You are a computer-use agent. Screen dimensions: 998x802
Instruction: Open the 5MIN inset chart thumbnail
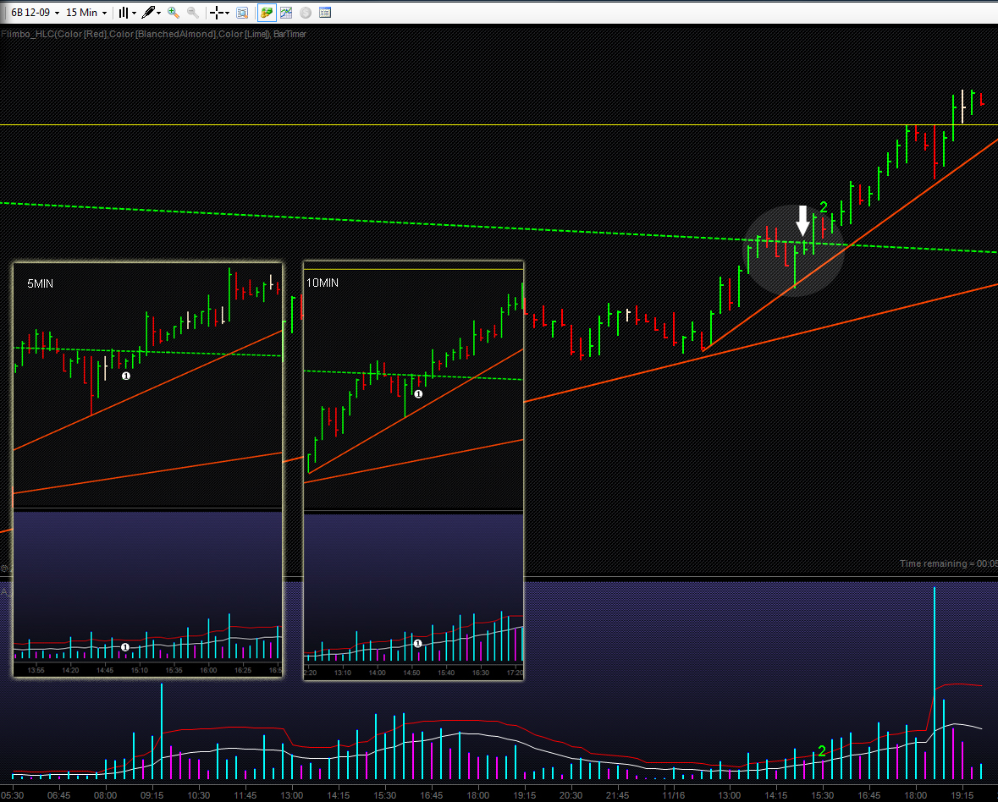tap(147, 470)
